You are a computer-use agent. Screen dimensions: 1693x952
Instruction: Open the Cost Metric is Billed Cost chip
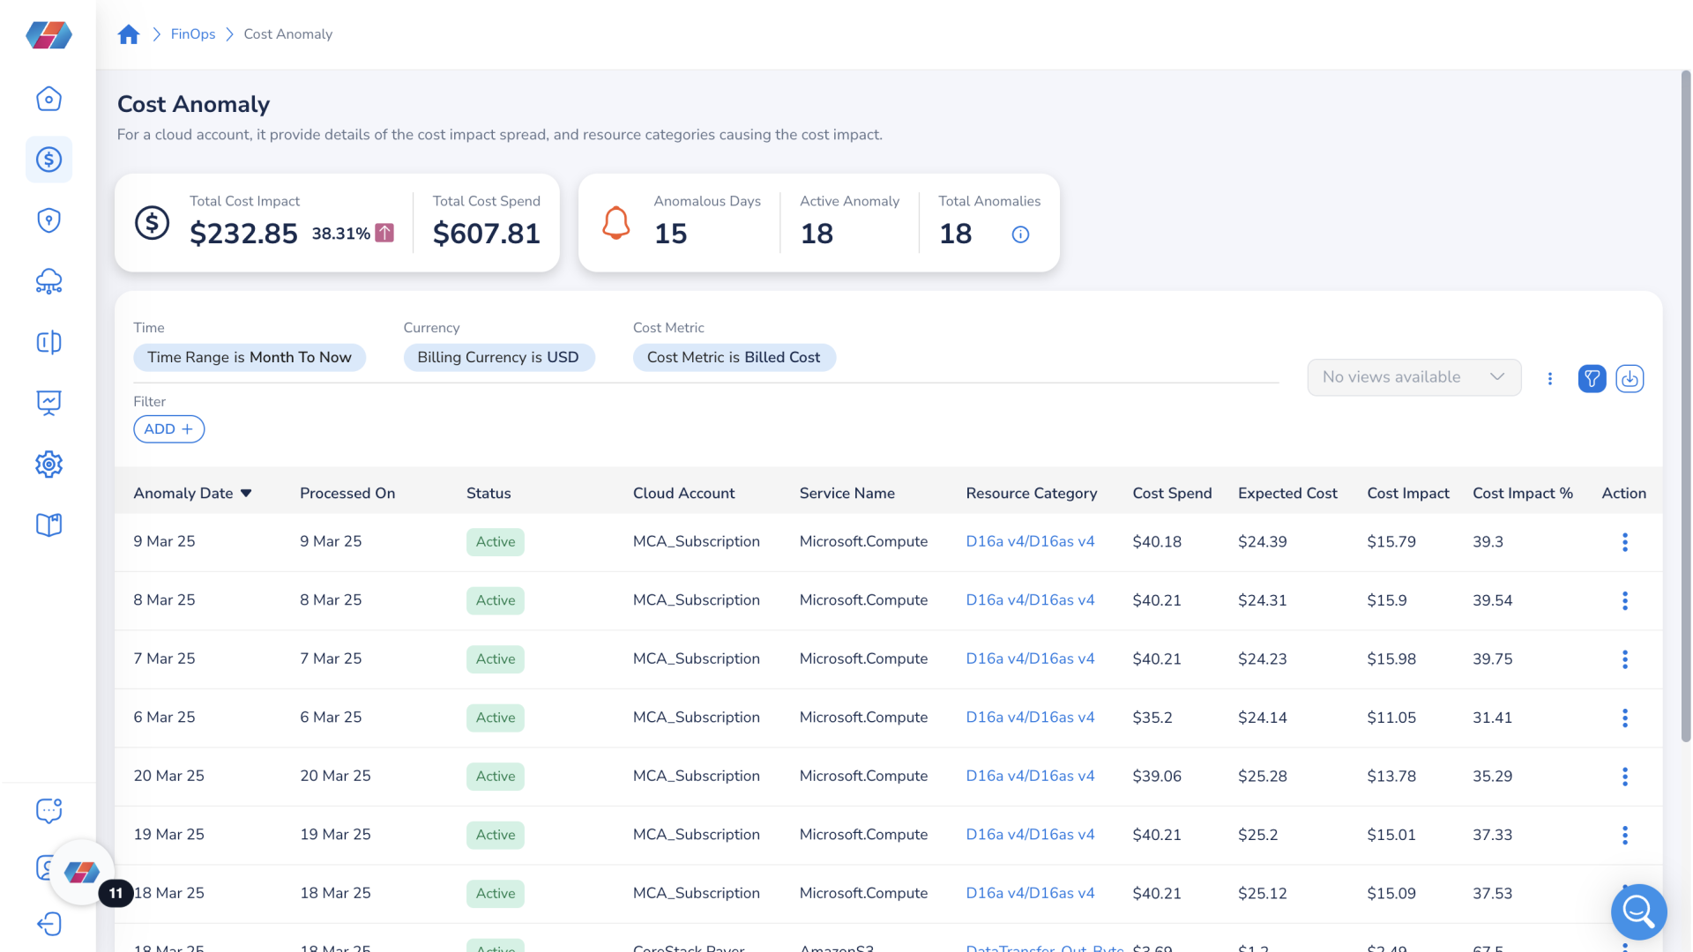pos(734,357)
